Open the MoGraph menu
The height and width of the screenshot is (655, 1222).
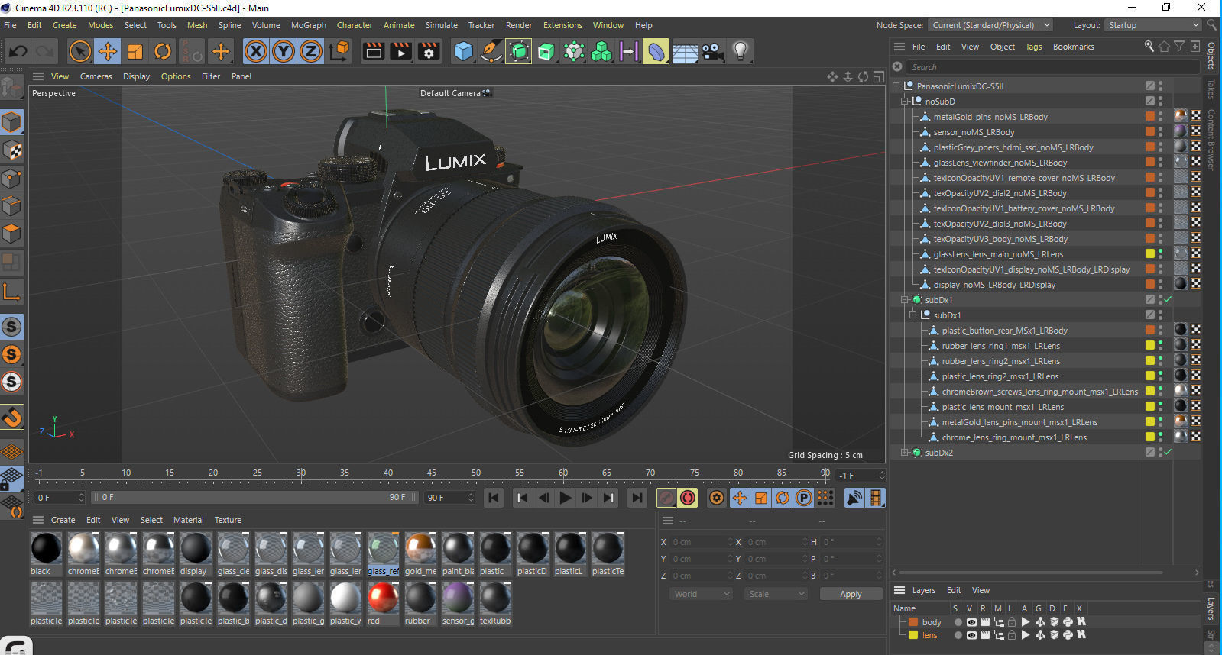coord(308,25)
